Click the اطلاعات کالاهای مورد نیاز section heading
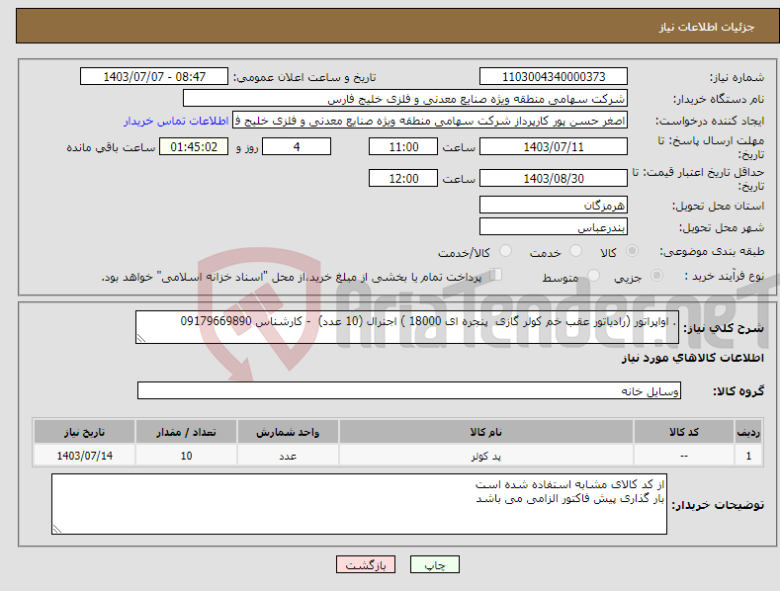780x591 pixels. (692, 358)
